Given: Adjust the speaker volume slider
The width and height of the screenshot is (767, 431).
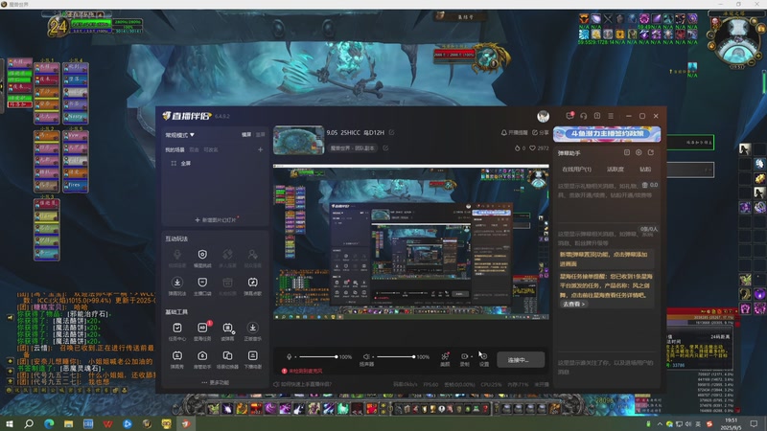Looking at the screenshot, I should [396, 356].
